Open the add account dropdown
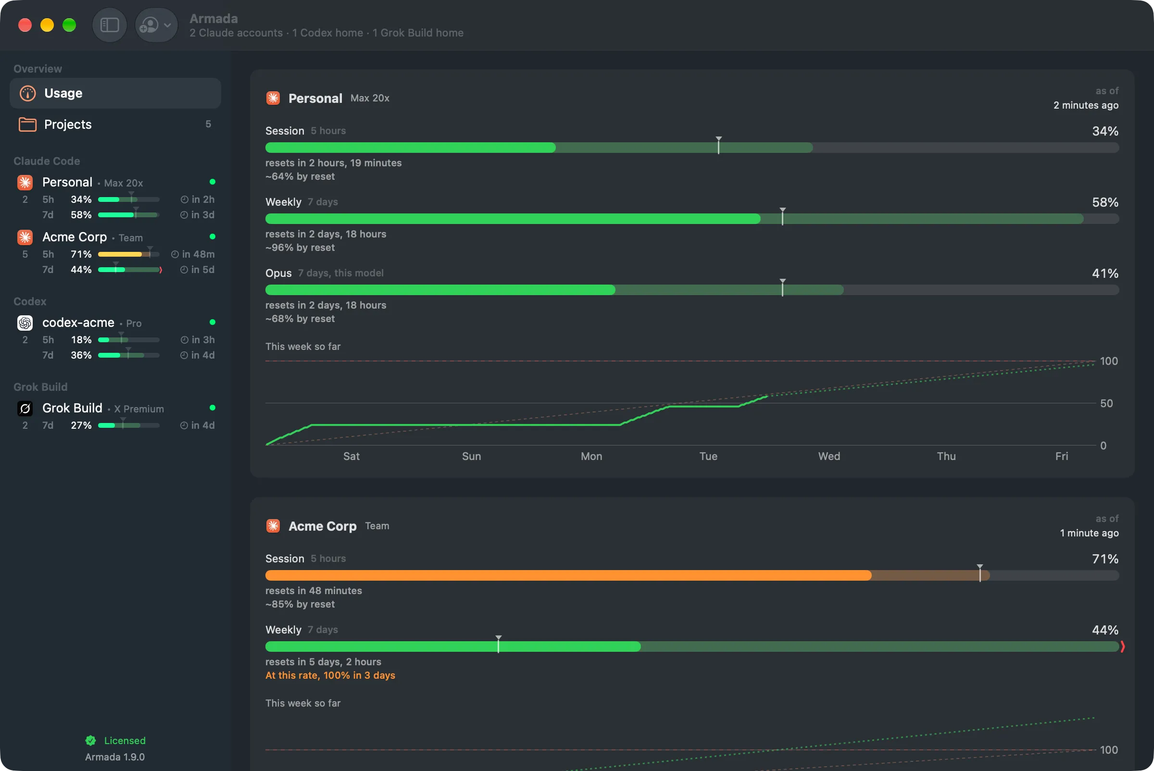Viewport: 1154px width, 771px height. point(156,25)
